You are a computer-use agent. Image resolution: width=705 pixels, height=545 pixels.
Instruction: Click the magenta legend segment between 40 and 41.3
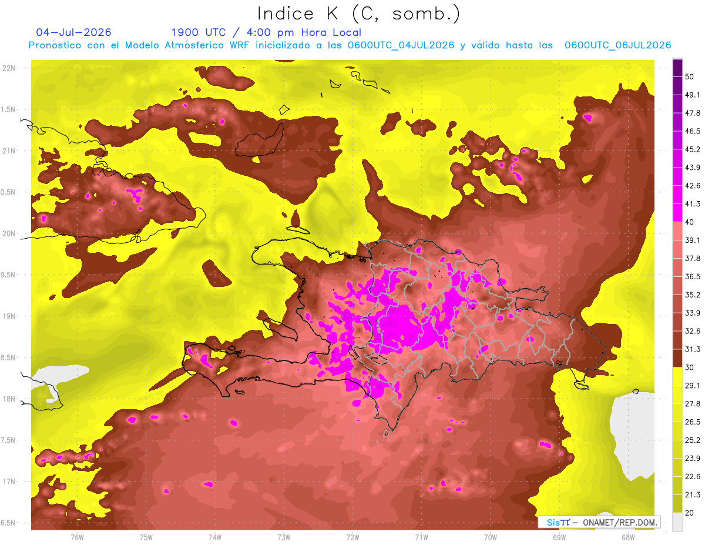point(677,212)
